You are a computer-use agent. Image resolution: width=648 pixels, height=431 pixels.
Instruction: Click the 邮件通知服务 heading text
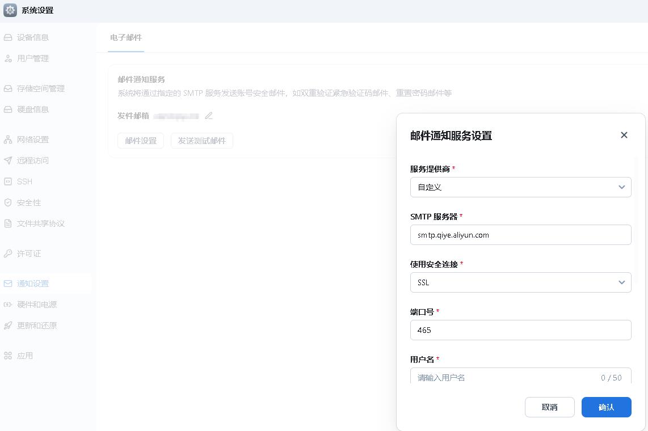[141, 79]
